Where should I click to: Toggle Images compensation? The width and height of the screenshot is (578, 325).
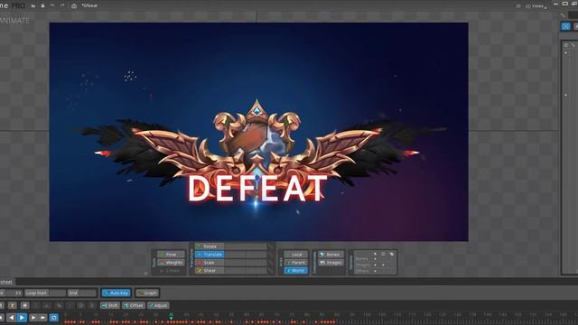(x=331, y=263)
